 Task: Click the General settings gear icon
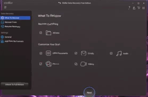[2, 37]
